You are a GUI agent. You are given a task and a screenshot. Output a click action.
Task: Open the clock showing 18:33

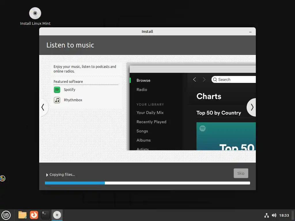284,215
